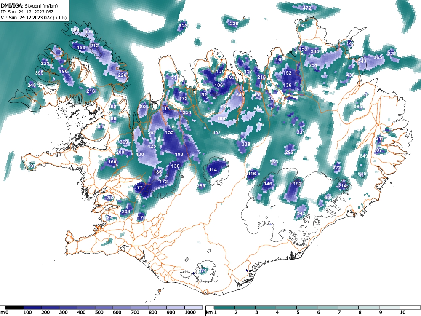Viewport: 421px width, 316px height.
Task: Click the 'km 1' label on the kilometre scale
Action: coord(211,313)
